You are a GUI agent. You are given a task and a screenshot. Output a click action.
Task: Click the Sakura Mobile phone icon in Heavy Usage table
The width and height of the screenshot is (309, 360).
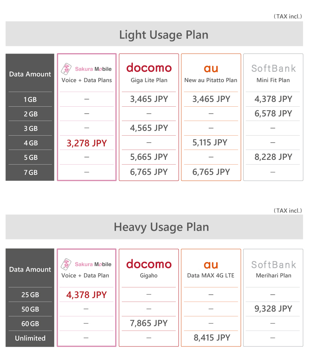coord(66,264)
